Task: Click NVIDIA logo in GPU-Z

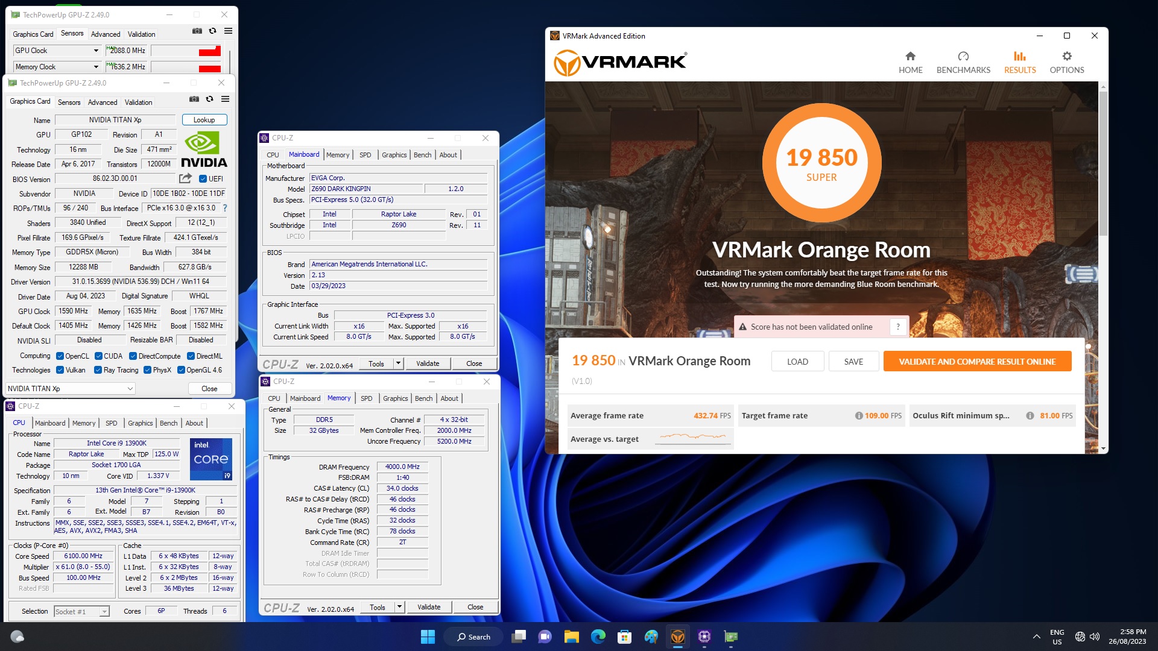Action: pyautogui.click(x=204, y=149)
